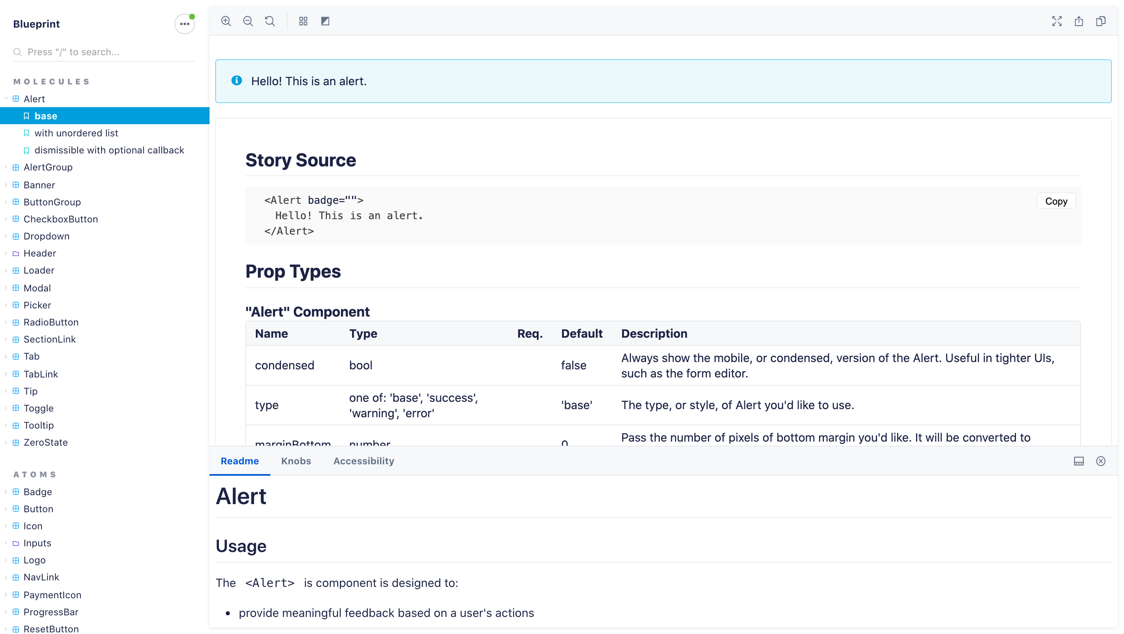This screenshot has width=1124, height=634.
Task: Expand the AlertGroup tree item
Action: pos(48,168)
